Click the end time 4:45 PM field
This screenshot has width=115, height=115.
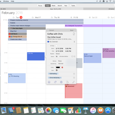pyautogui.click(x=68, y=51)
